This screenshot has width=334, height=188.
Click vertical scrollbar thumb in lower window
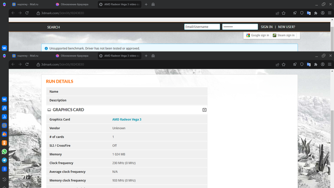coord(332,137)
